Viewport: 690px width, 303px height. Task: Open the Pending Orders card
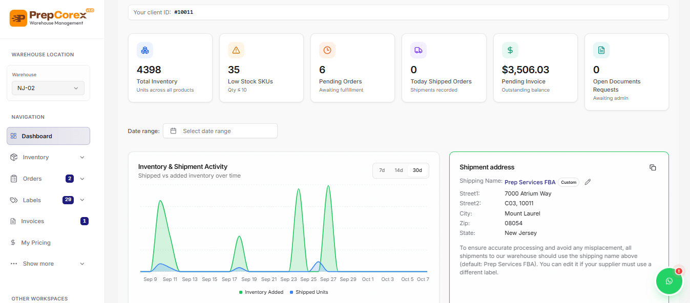[x=352, y=68]
